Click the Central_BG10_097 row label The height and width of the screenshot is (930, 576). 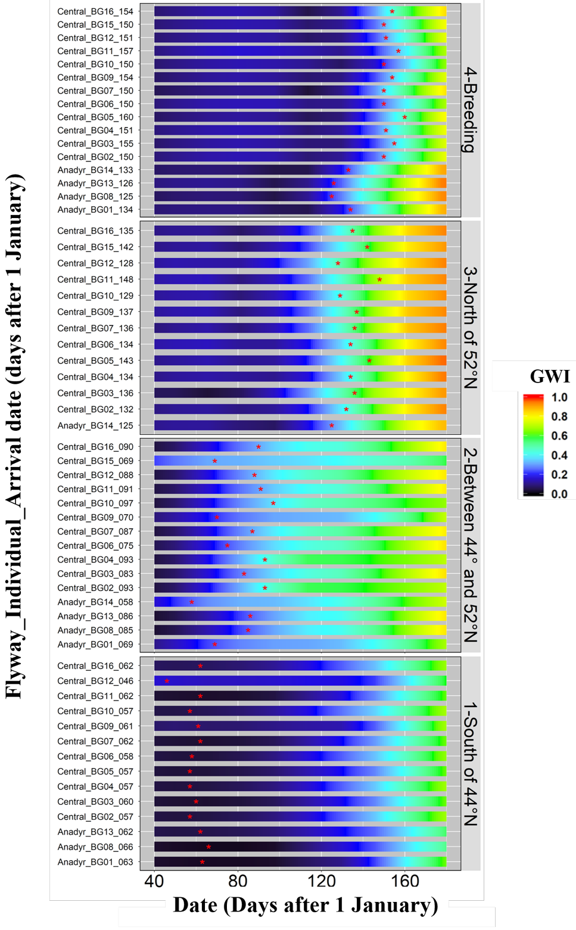click(95, 503)
